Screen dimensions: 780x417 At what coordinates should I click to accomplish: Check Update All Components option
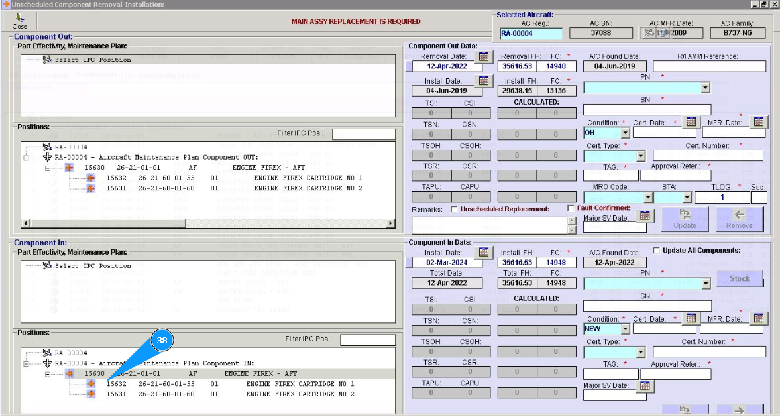tap(656, 251)
